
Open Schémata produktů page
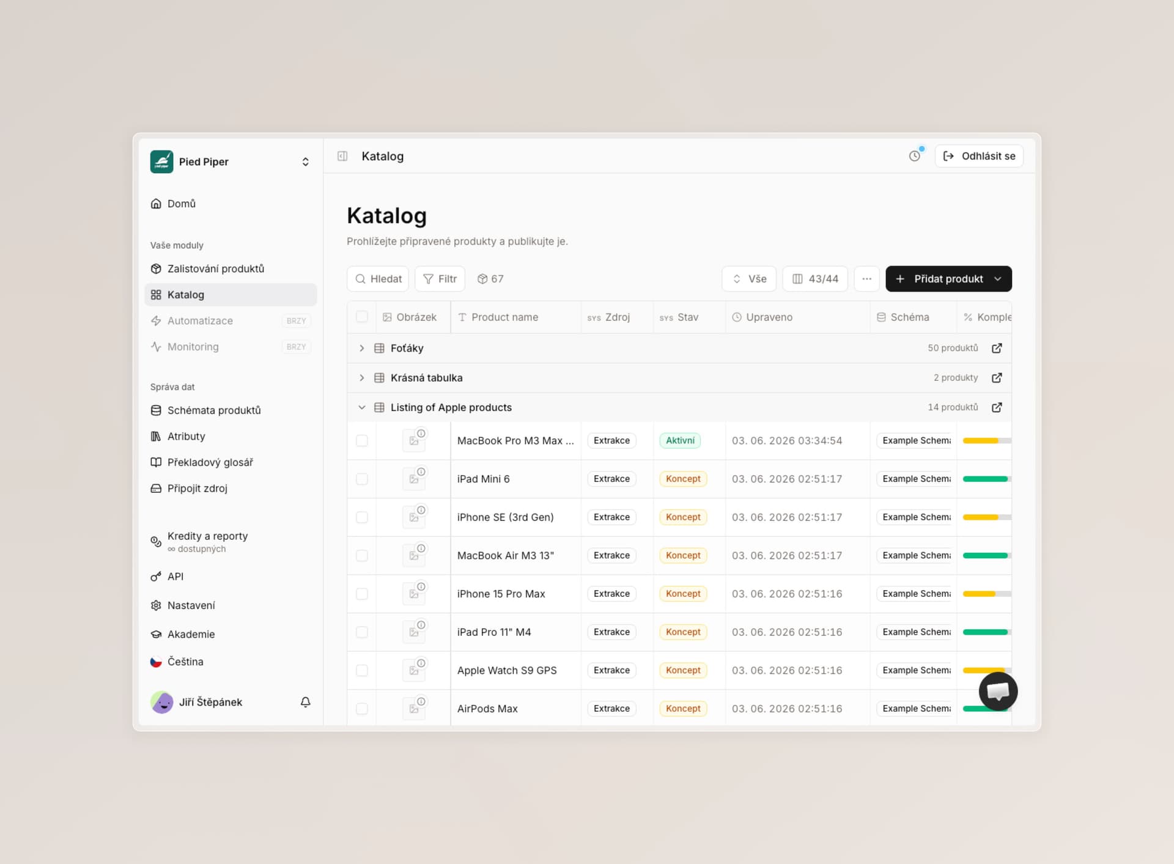click(231, 410)
